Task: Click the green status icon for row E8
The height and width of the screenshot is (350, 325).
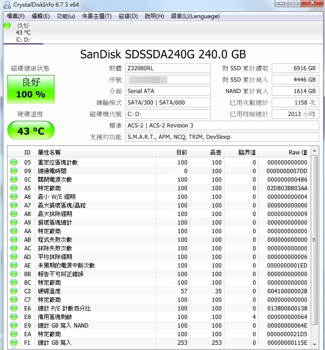Action: pyautogui.click(x=14, y=317)
